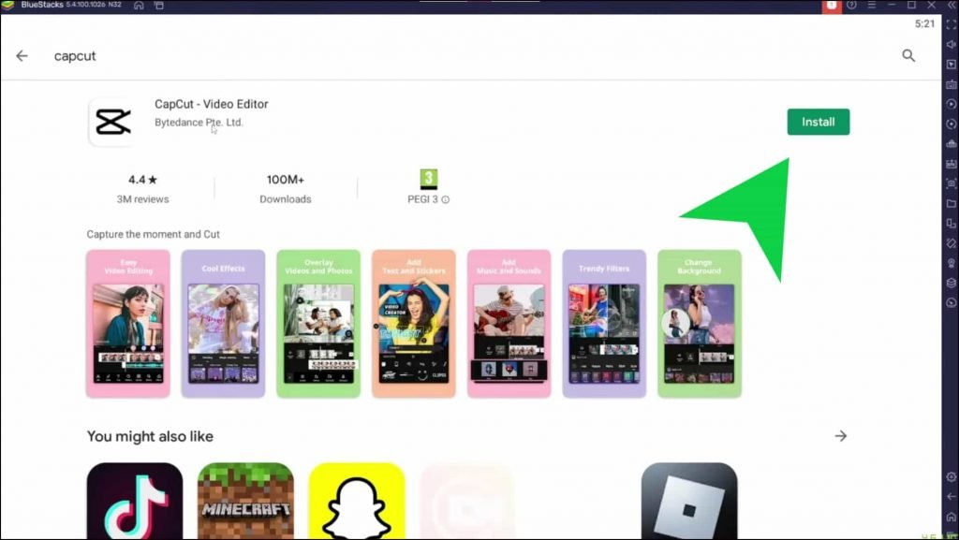Take a screenshot using the sidebar camera icon
The image size is (959, 540).
pyautogui.click(x=950, y=184)
